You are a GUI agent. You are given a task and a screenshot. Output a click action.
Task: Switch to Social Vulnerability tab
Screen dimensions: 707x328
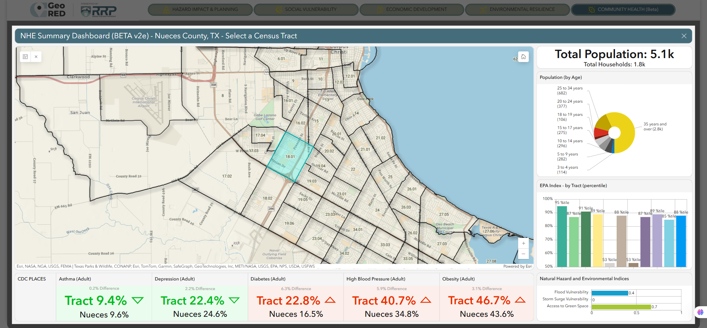[306, 10]
